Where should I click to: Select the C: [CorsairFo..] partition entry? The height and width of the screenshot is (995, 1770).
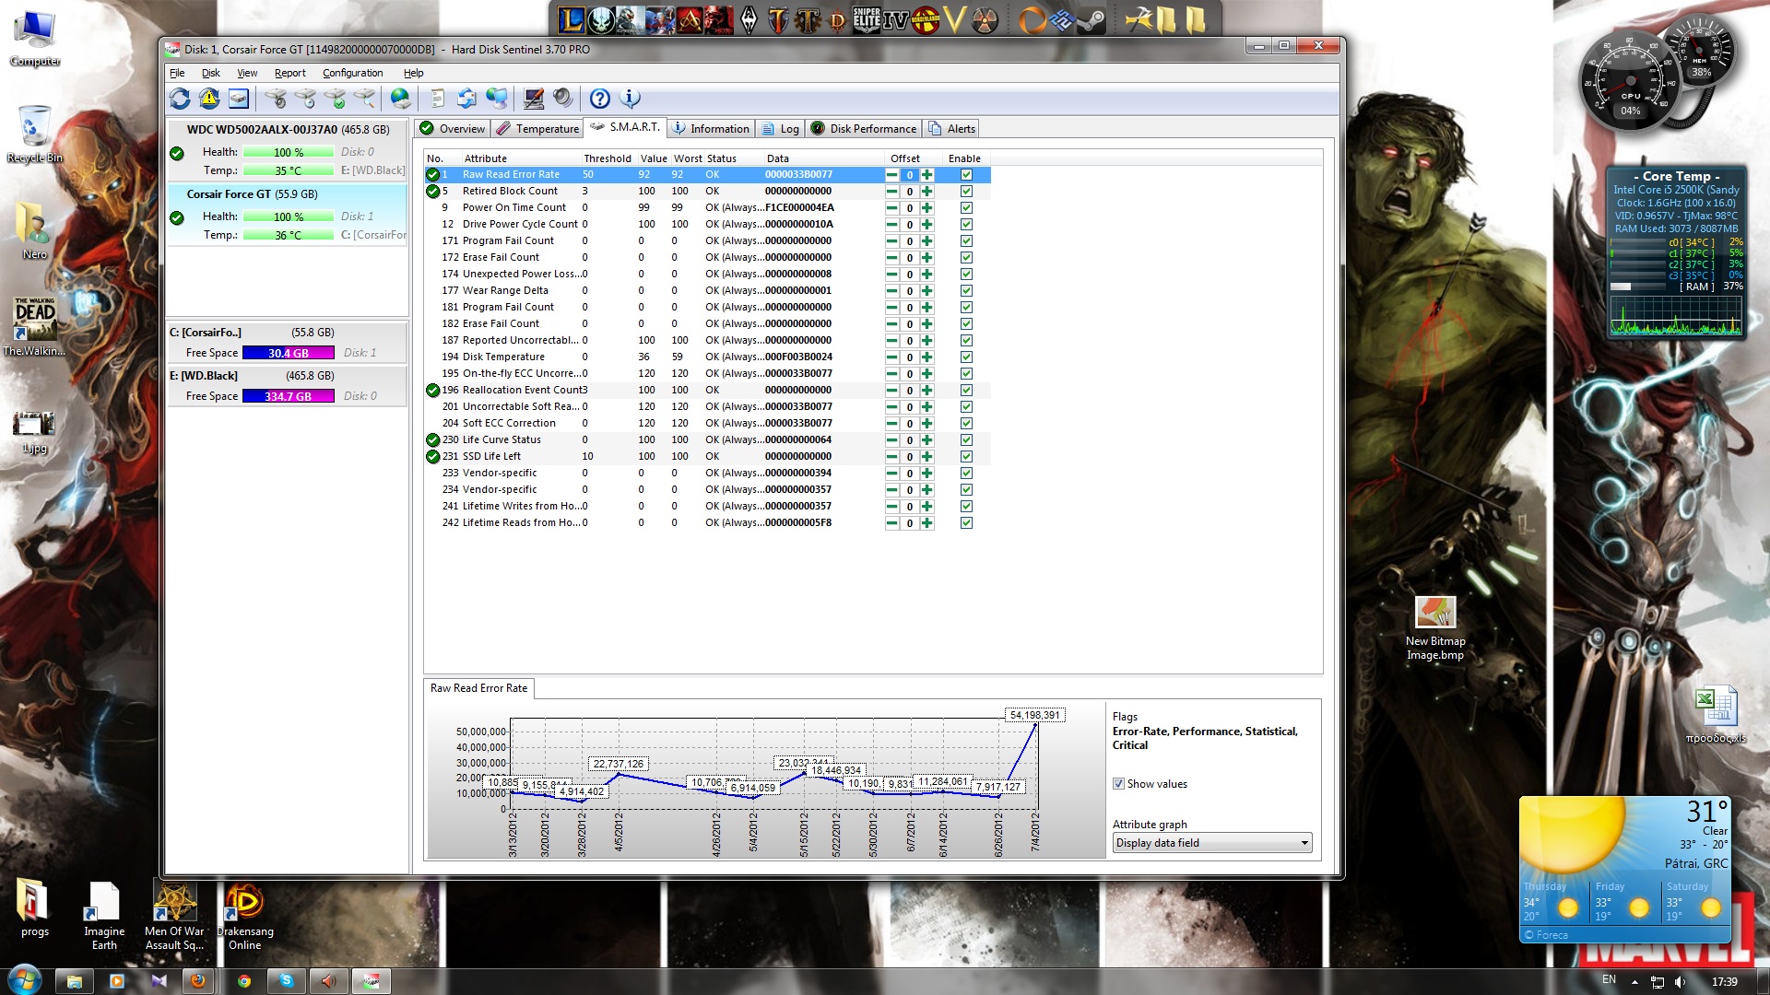pyautogui.click(x=287, y=343)
